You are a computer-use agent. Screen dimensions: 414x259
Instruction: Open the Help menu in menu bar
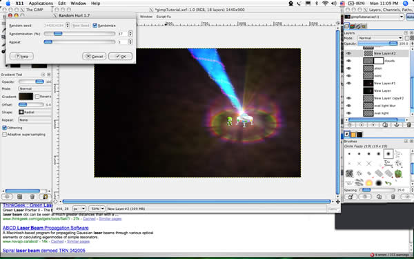point(96,3)
